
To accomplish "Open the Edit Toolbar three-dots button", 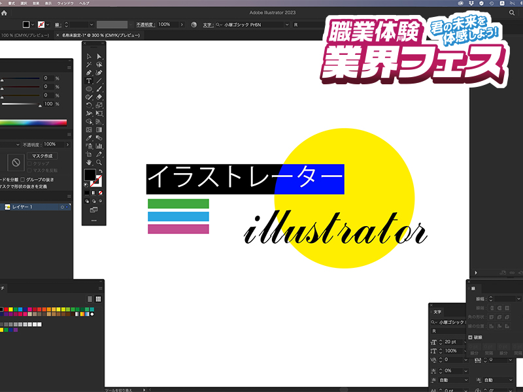I will (x=93, y=220).
